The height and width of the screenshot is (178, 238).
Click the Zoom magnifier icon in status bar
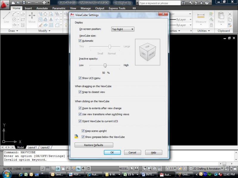tap(149, 169)
